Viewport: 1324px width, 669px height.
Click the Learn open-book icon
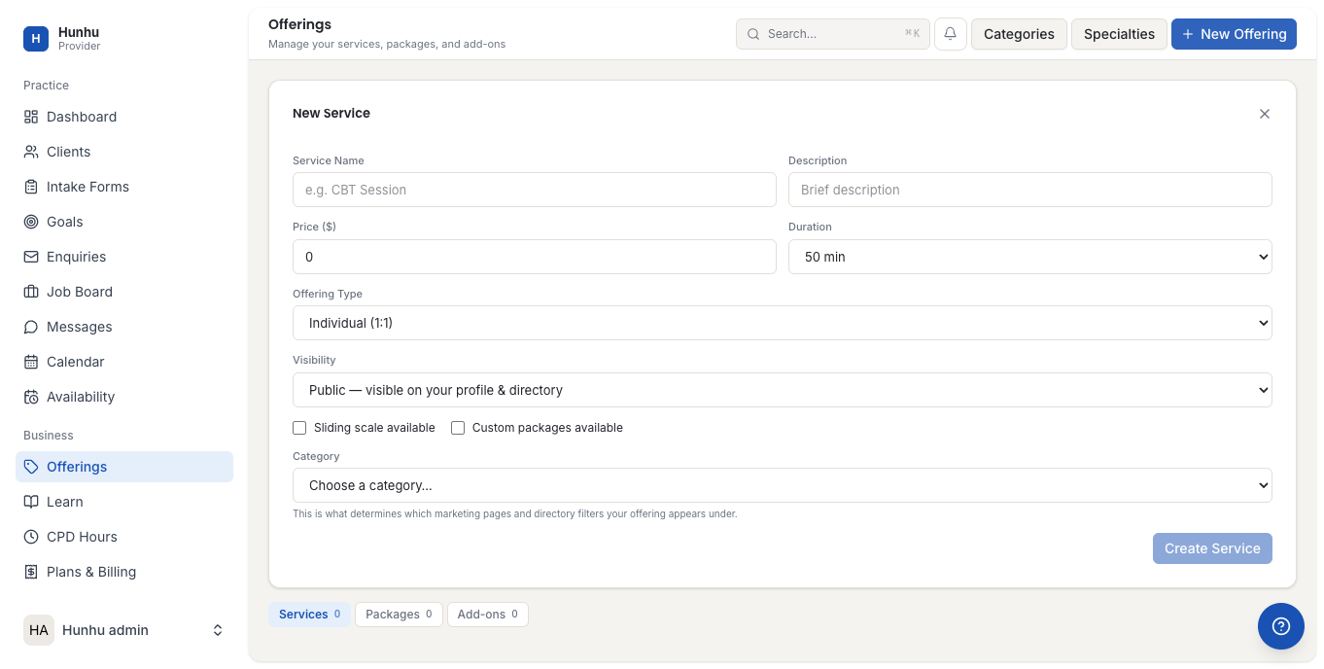pyautogui.click(x=31, y=502)
